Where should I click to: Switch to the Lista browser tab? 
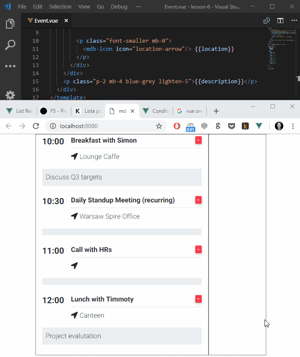pyautogui.click(x=88, y=111)
